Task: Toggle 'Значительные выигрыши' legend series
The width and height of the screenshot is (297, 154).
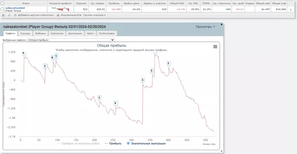Action: click(146, 143)
